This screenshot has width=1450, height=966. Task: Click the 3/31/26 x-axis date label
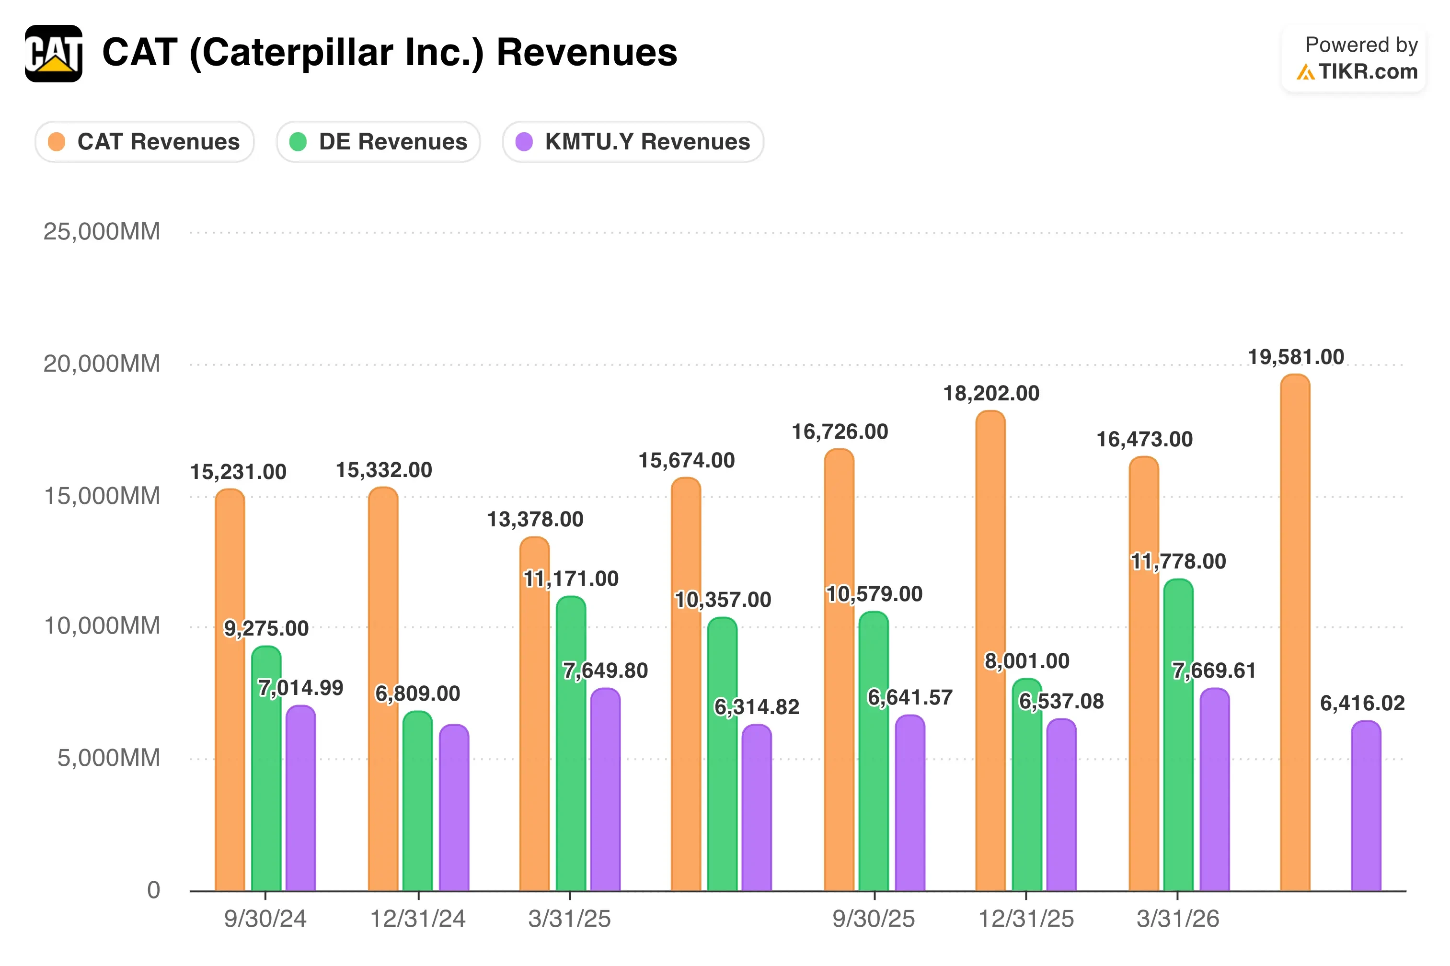click(1178, 919)
